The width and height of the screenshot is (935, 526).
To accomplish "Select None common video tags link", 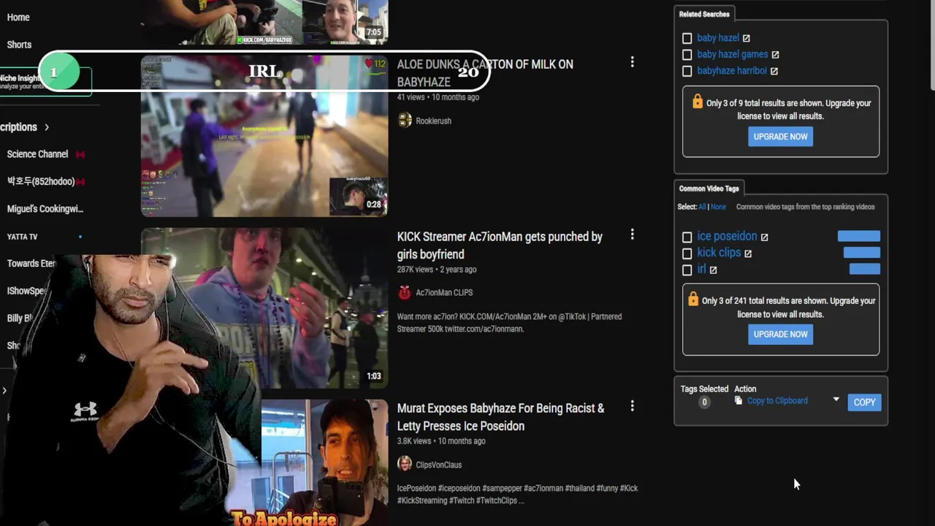I will (x=719, y=207).
